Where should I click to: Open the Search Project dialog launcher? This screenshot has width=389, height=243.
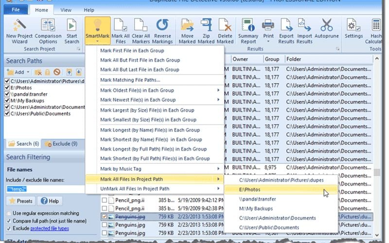pyautogui.click(x=78, y=49)
